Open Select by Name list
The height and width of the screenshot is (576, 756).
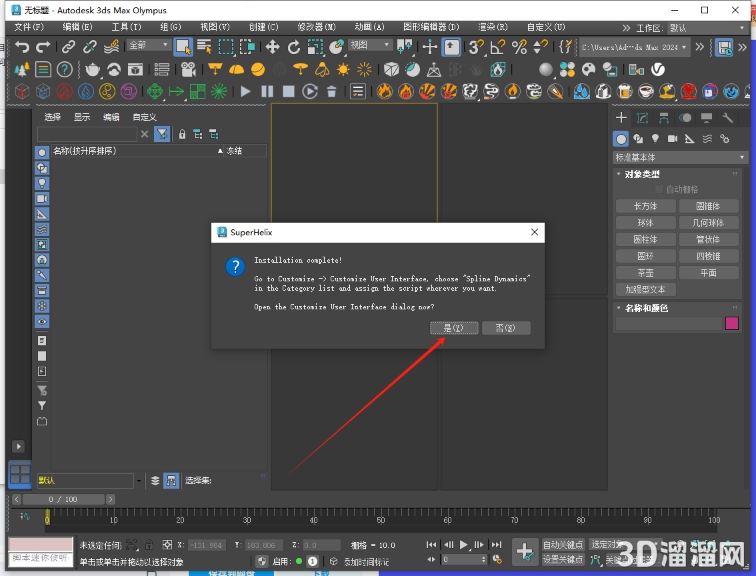pos(205,47)
